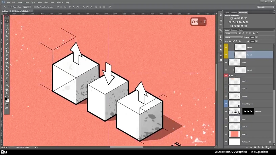Select the Hand tool
Viewport: 276px width, 155px height.
click(7, 89)
